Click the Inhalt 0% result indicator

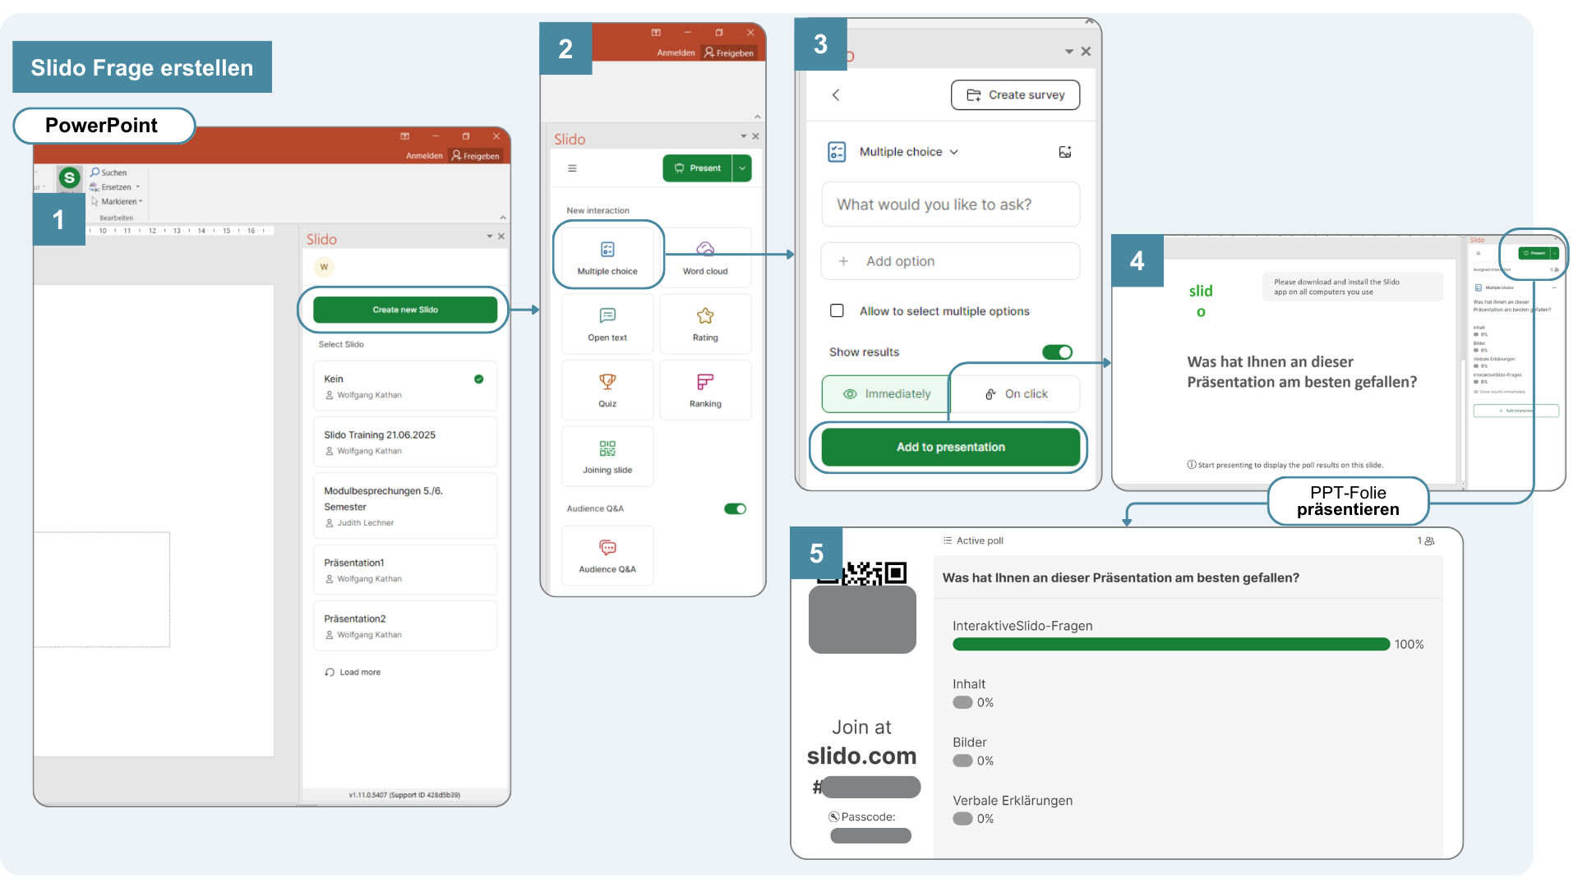point(962,703)
